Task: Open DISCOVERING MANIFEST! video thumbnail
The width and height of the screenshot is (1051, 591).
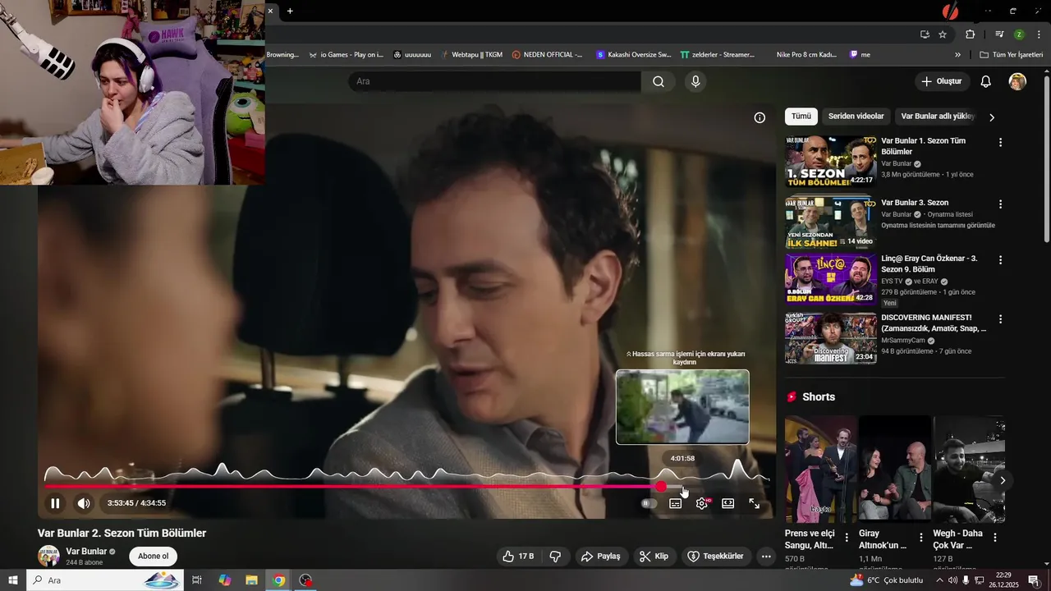Action: coord(830,338)
